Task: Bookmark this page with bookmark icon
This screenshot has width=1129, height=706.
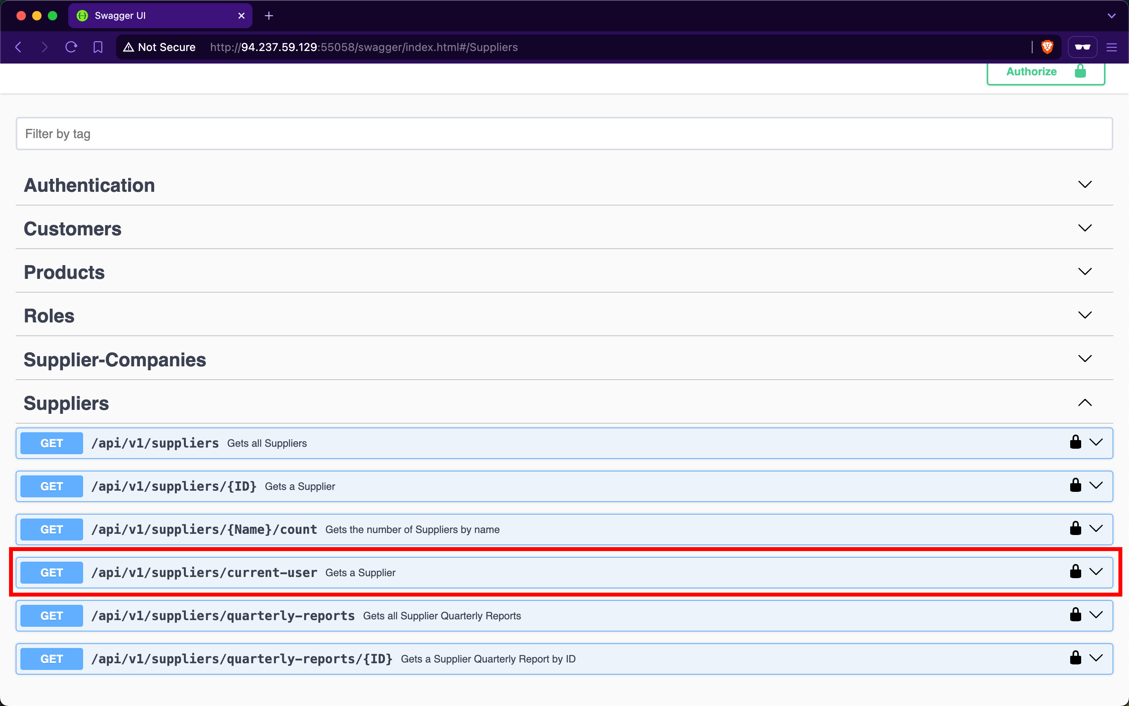Action: coord(98,47)
